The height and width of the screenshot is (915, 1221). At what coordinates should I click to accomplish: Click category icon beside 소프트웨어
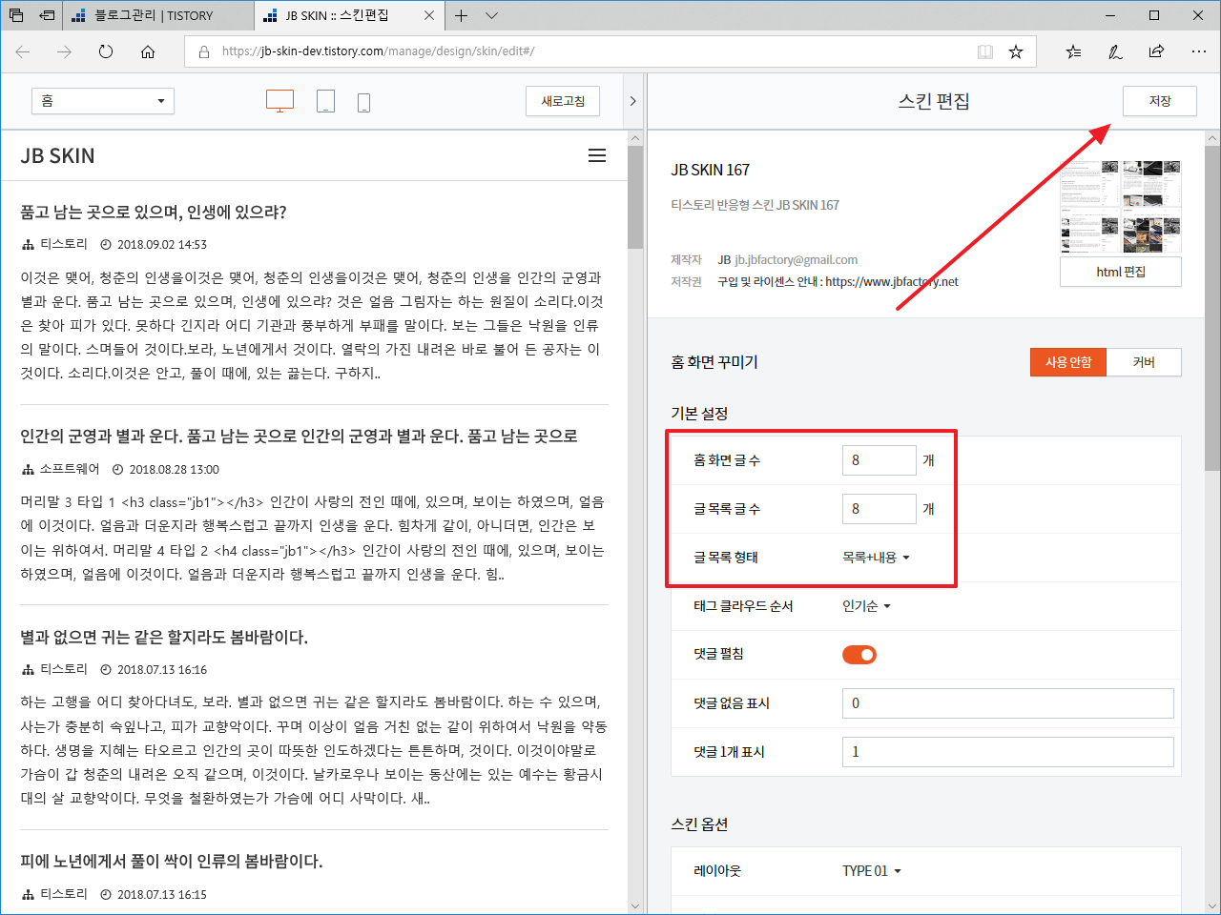coord(28,470)
